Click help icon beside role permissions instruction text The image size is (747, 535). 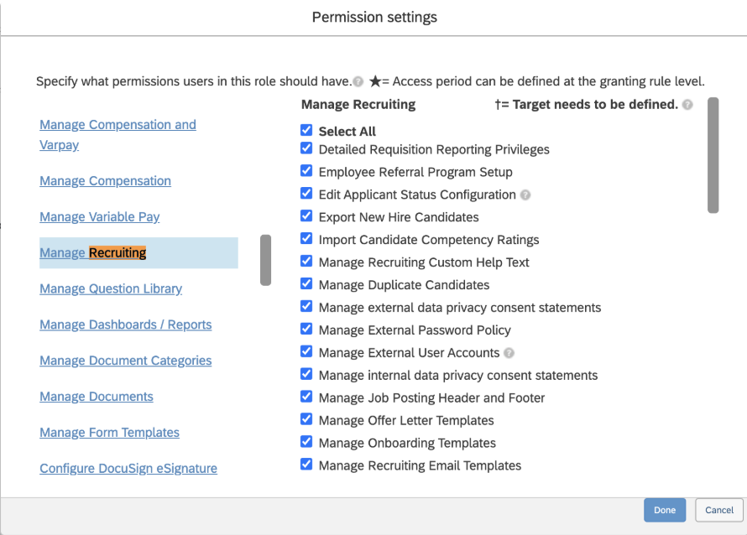point(358,82)
